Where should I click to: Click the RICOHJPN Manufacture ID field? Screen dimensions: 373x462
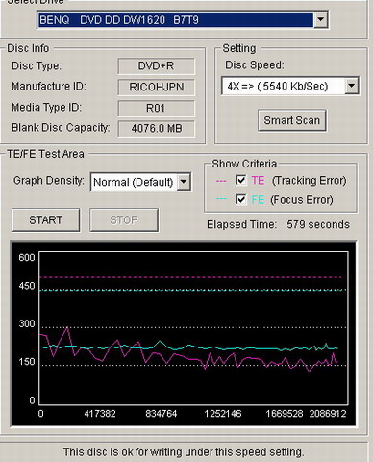click(156, 87)
